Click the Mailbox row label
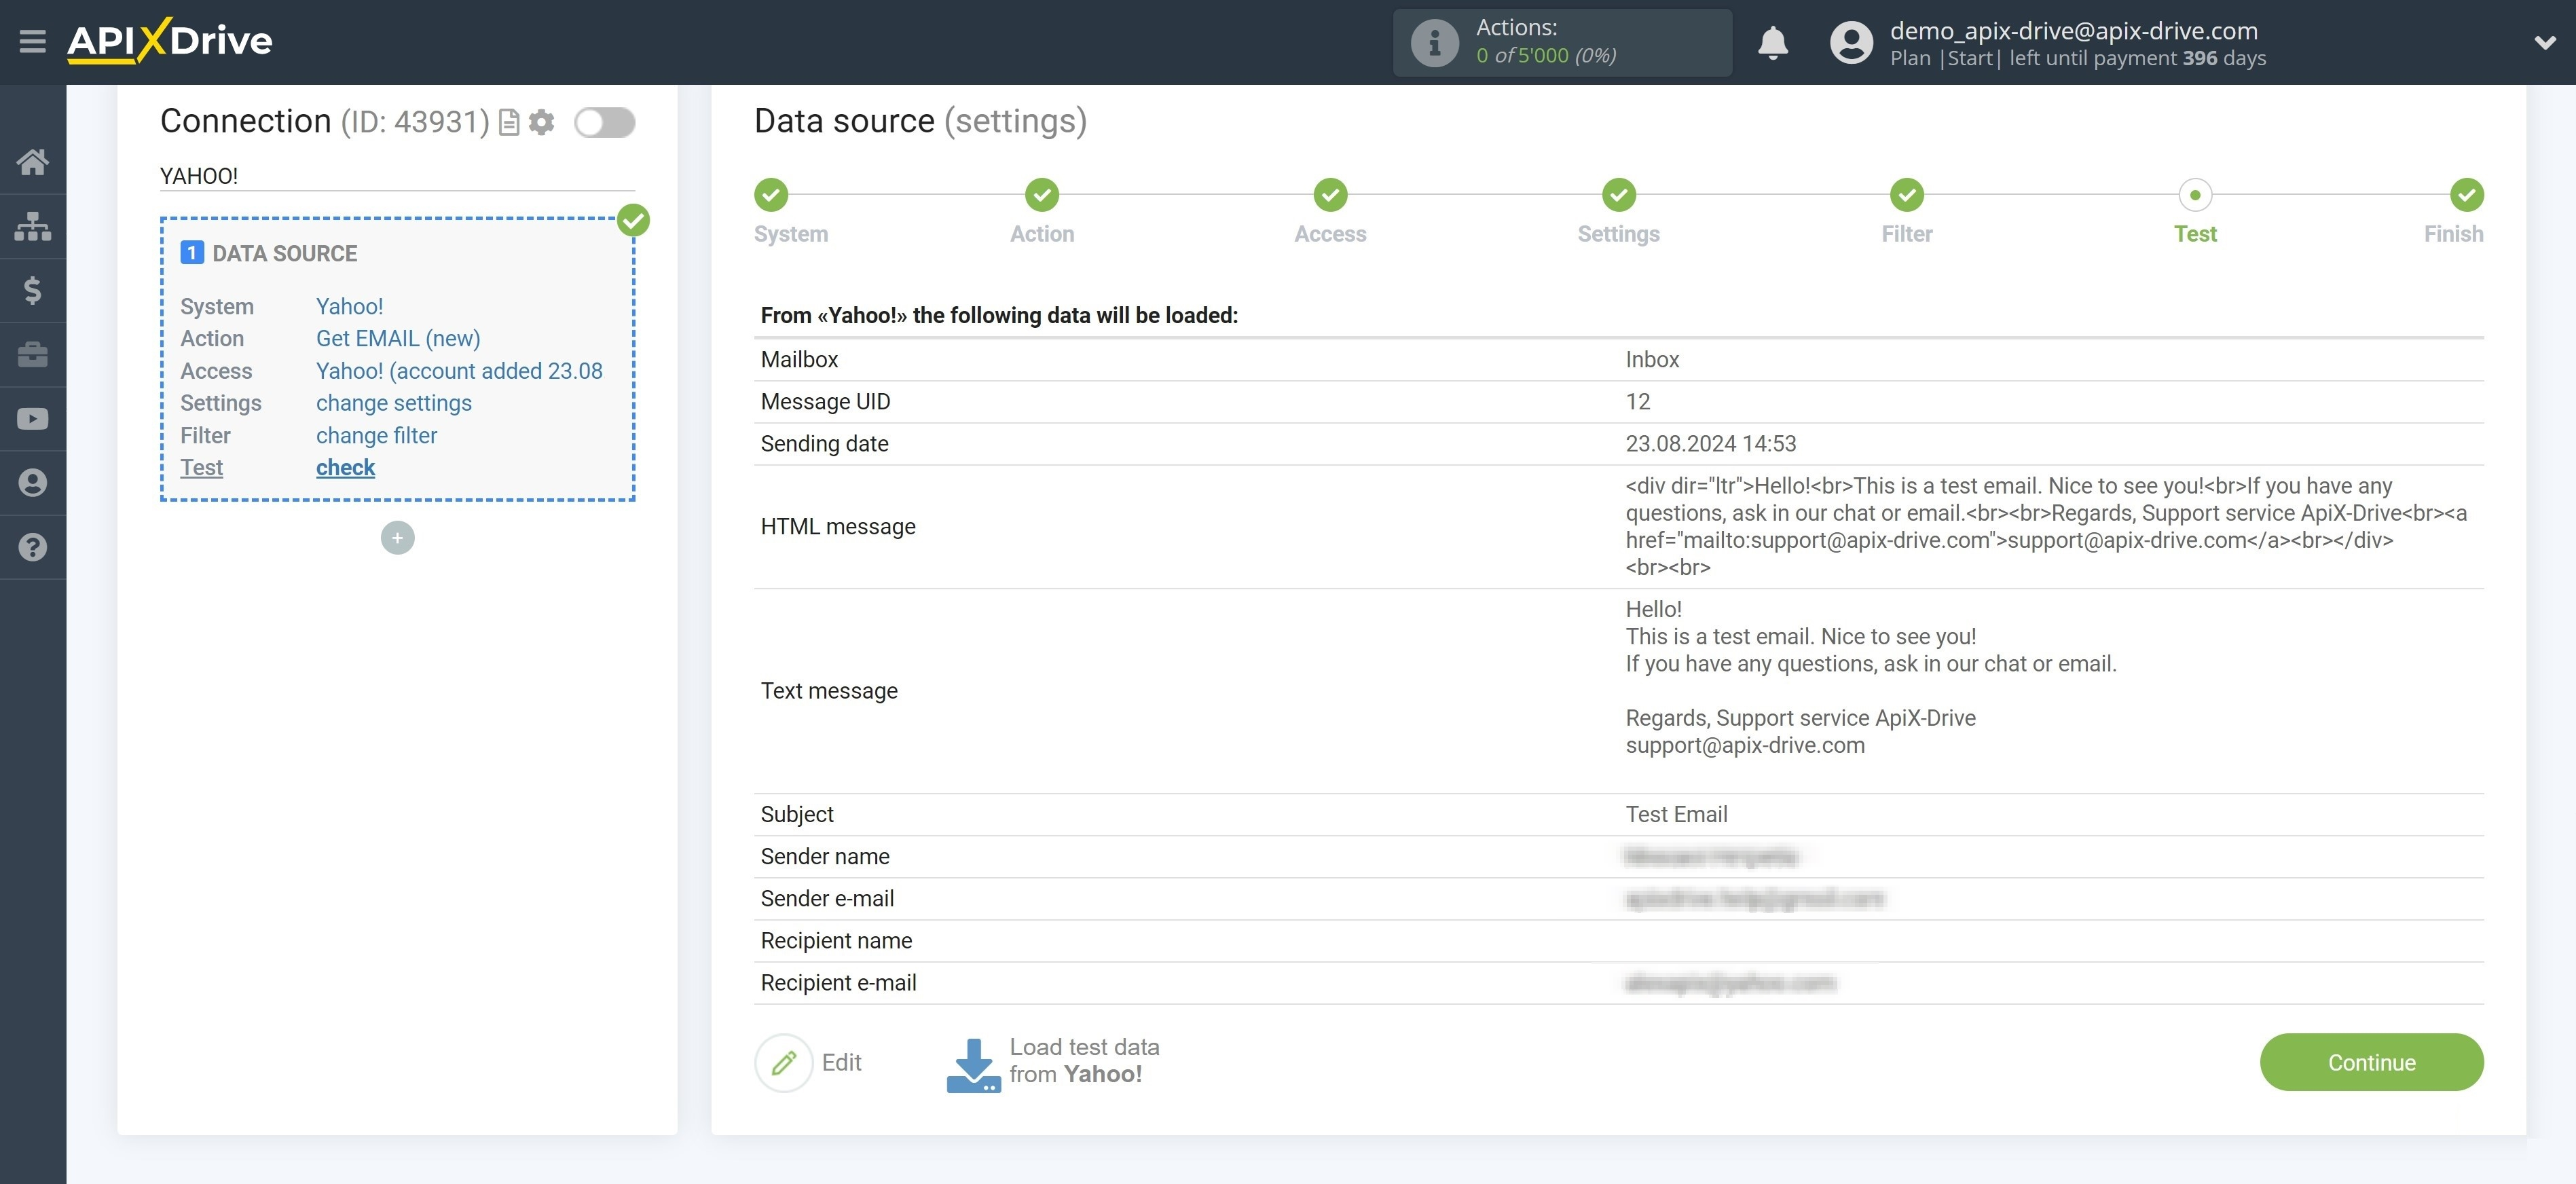 [x=799, y=359]
